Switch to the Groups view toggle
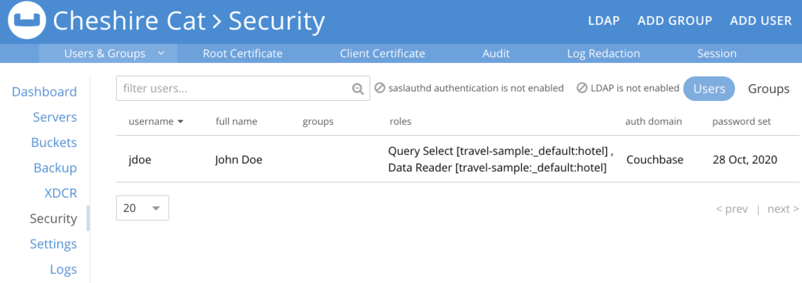The height and width of the screenshot is (283, 802). click(769, 89)
